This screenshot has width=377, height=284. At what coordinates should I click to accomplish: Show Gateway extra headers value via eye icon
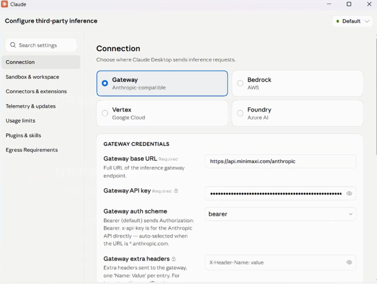click(349, 263)
